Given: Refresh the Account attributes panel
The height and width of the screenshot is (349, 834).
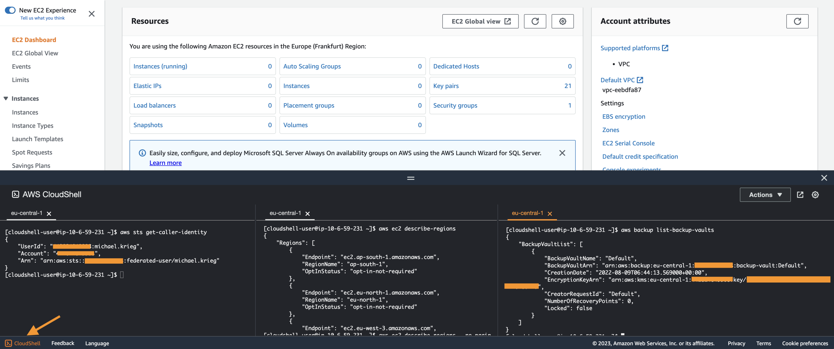Looking at the screenshot, I should click(797, 21).
